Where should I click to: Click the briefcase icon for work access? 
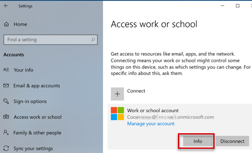pos(6,117)
